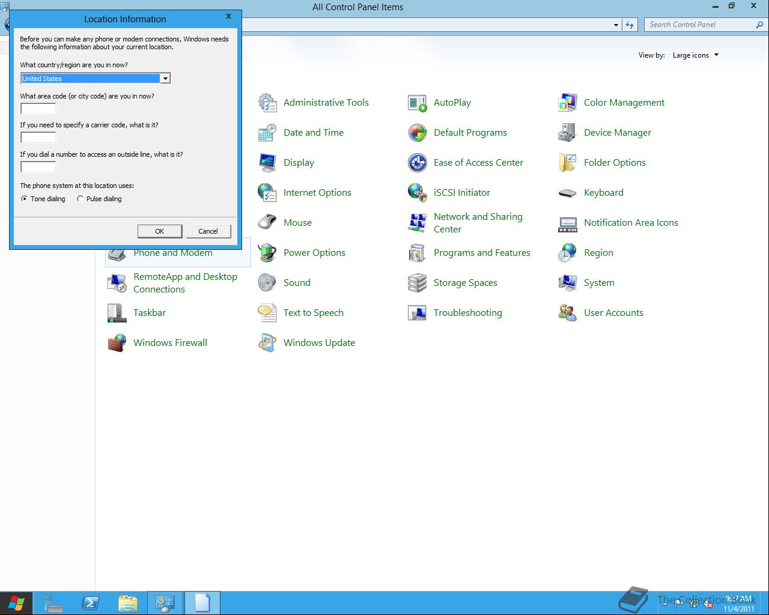The width and height of the screenshot is (769, 615).
Task: Open the Color Management icon
Action: [568, 103]
